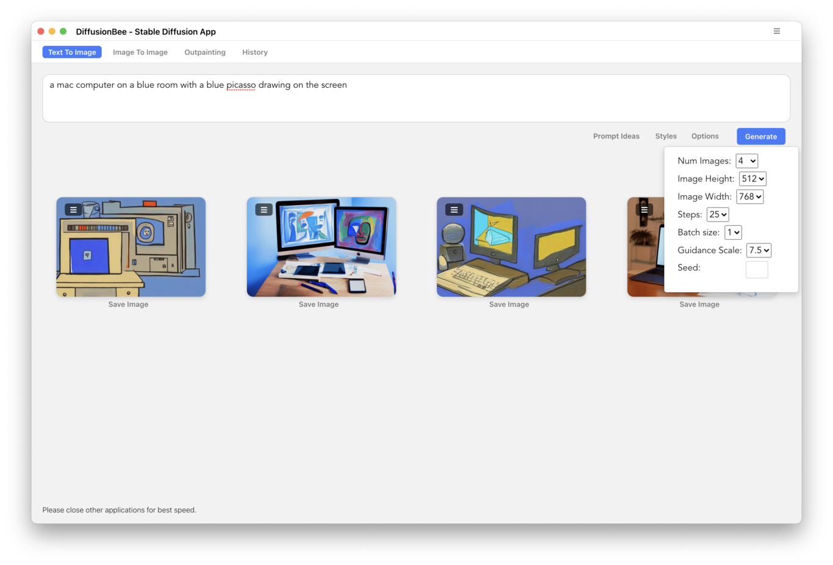Click Save Image under the second image

pyautogui.click(x=318, y=304)
